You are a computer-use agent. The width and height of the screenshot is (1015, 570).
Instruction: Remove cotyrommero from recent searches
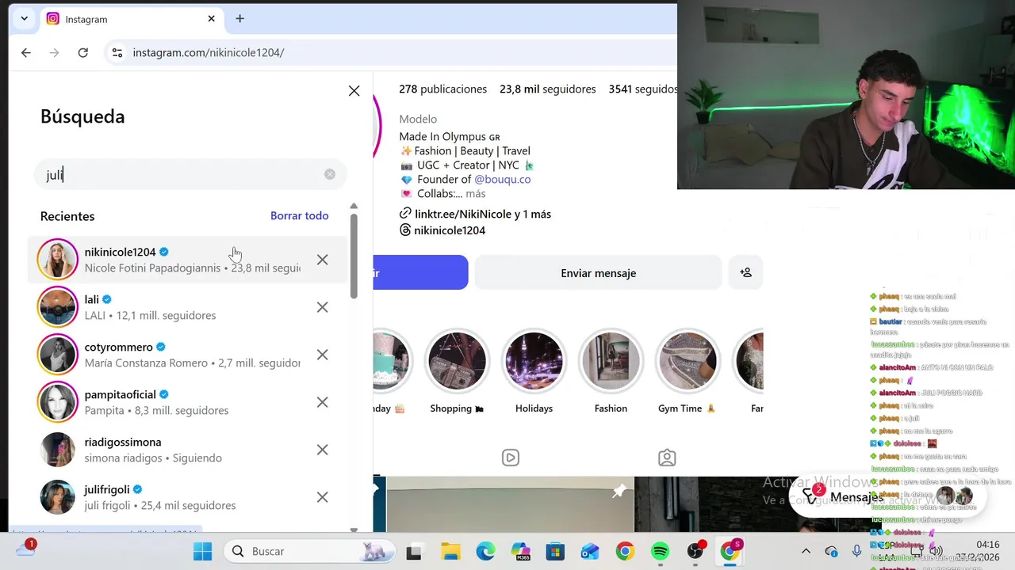(322, 355)
